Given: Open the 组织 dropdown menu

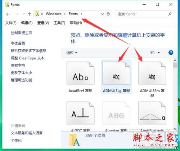Looking at the screenshot, I should [72, 53].
